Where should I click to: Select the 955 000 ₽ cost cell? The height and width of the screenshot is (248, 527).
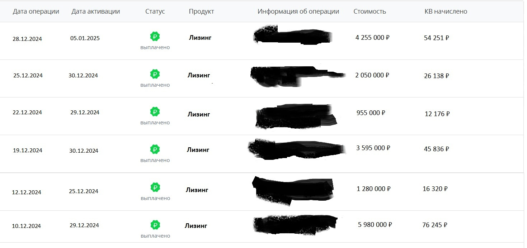[x=371, y=113]
